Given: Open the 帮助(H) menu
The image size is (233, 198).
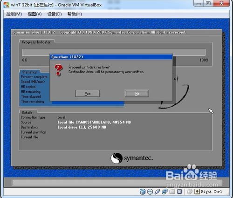Looking at the screenshot, I should pyautogui.click(x=75, y=14).
